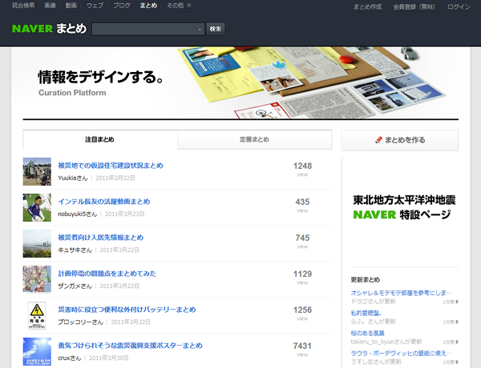The height and width of the screenshot is (368, 481).
Task: Click the pencil icon in まとめを作る
Action: point(378,140)
